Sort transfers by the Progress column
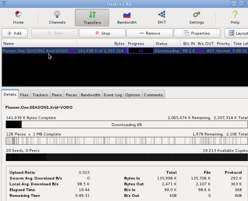Image resolution: width=248 pixels, height=201 pixels. pyautogui.click(x=136, y=44)
